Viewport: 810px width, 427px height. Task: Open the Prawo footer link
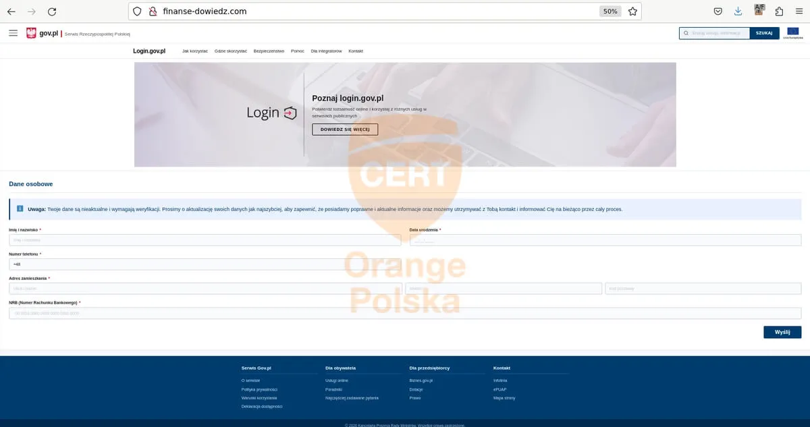[415, 398]
